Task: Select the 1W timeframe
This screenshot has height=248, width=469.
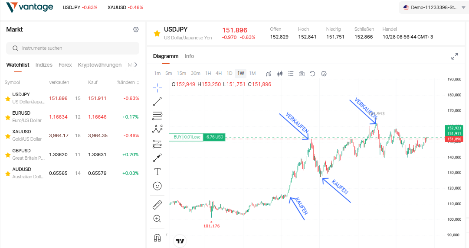Action: click(x=241, y=73)
